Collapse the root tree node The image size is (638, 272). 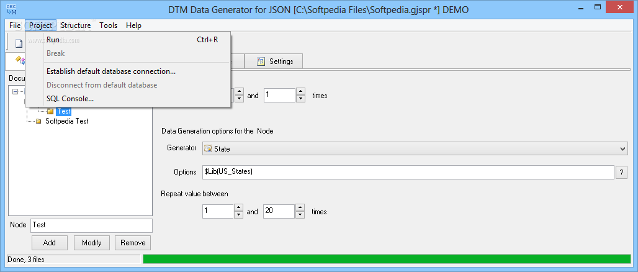[16, 92]
